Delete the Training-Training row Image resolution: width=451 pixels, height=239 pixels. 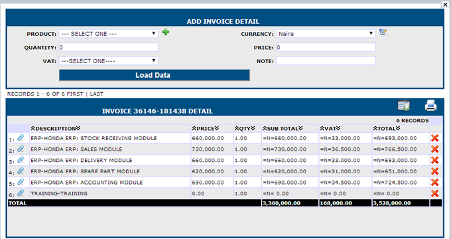[x=434, y=193]
